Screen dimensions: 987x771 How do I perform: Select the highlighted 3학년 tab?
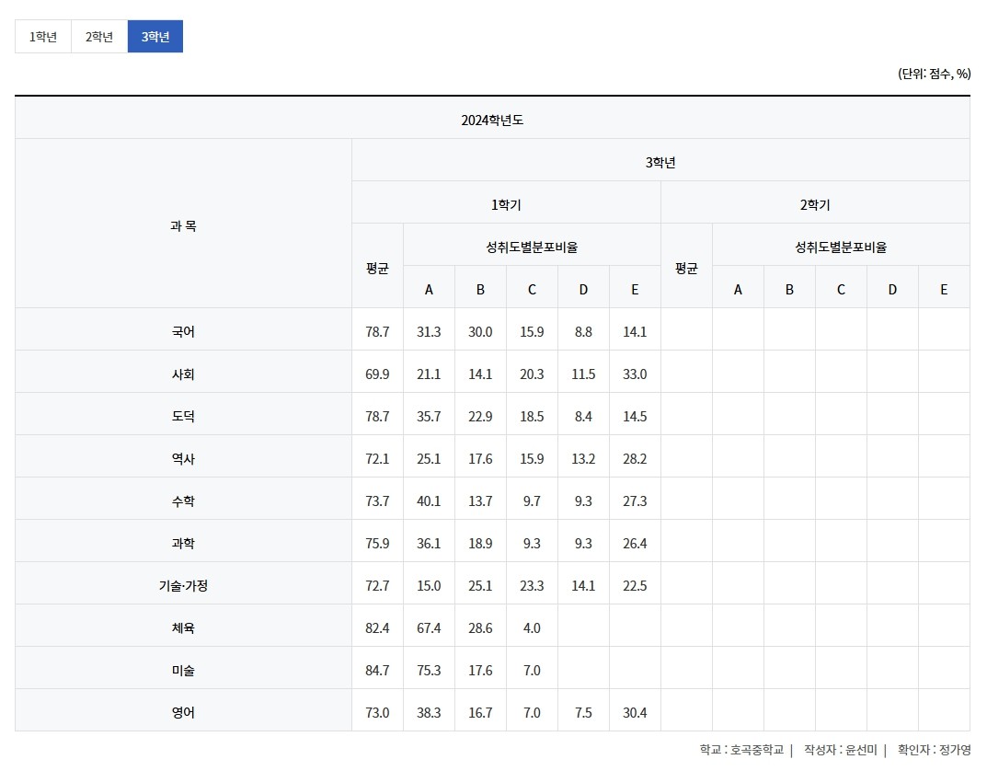tap(155, 37)
